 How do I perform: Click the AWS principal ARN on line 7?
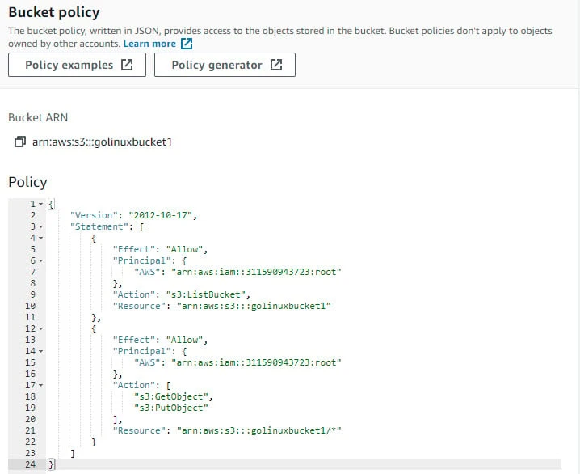point(256,272)
